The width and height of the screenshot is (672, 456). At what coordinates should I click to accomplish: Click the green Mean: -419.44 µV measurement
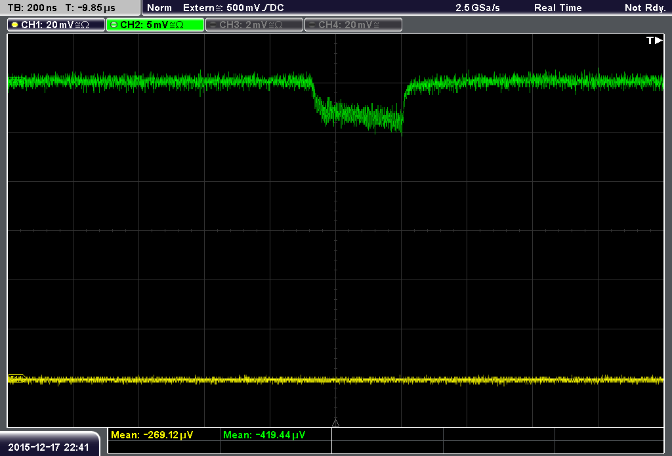264,435
